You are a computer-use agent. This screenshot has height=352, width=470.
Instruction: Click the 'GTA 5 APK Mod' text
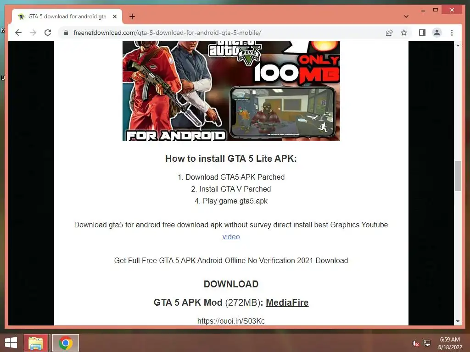point(188,302)
